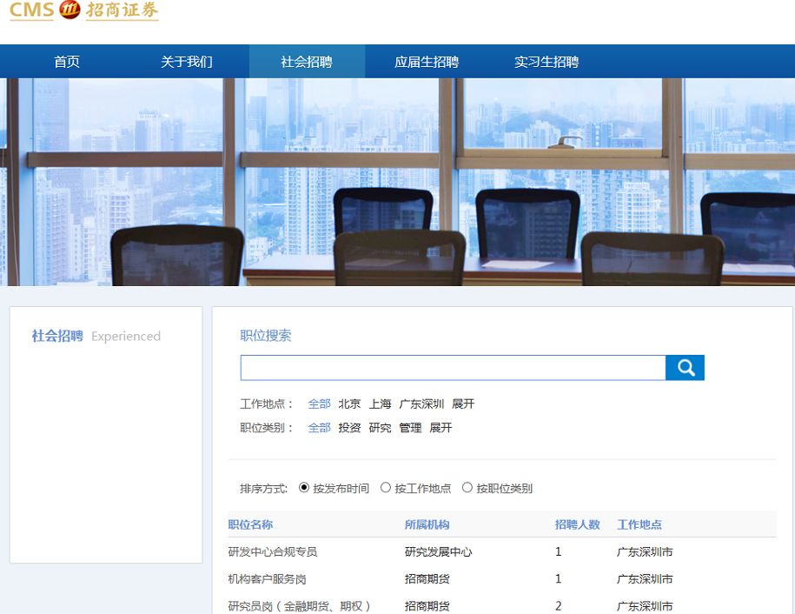Filter work location by 上海

[x=380, y=404]
